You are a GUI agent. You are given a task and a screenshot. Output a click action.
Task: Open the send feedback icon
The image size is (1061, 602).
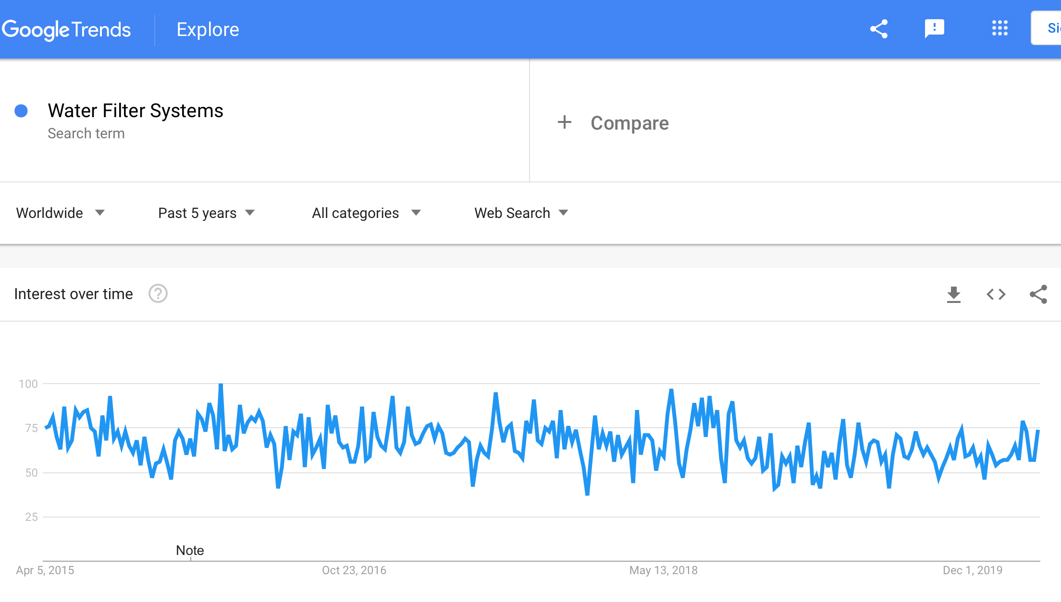pos(935,29)
